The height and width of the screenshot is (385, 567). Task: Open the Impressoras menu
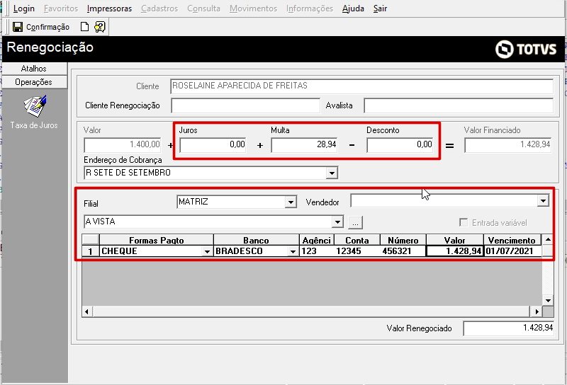point(110,8)
